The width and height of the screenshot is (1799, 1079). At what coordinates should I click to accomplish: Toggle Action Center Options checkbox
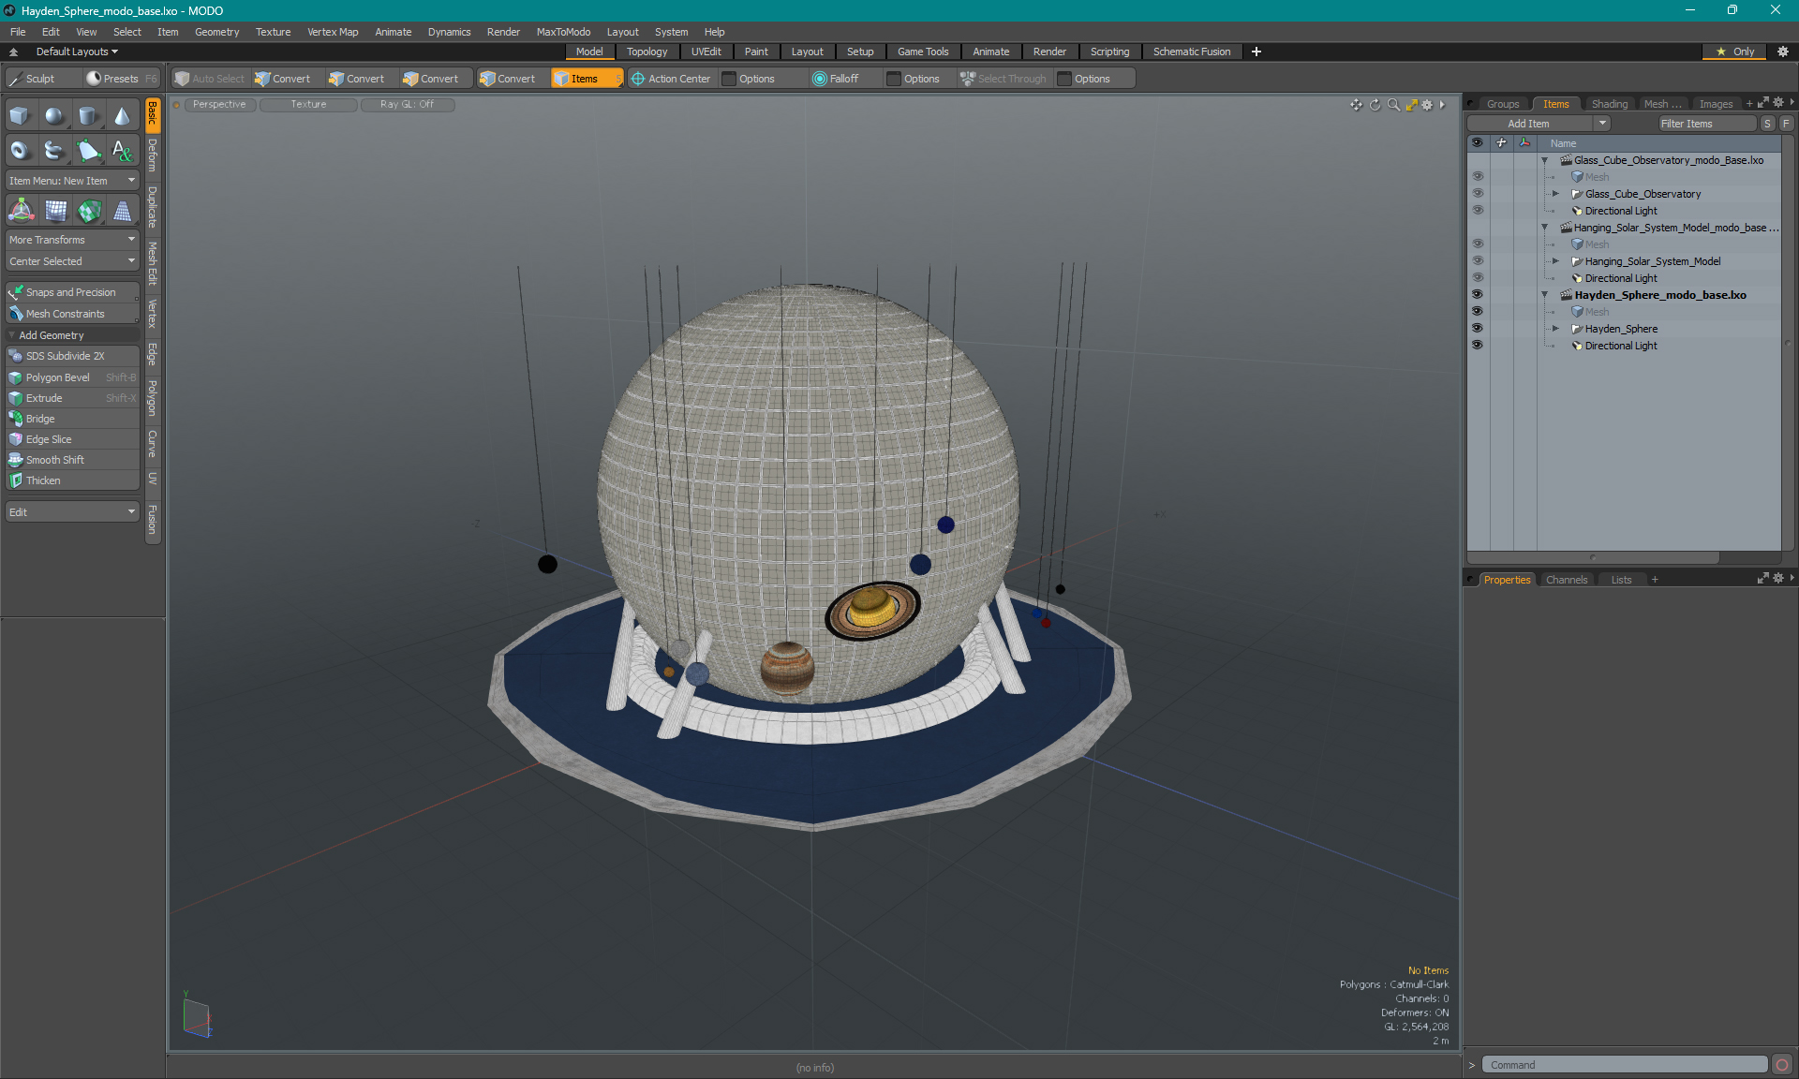click(x=729, y=79)
